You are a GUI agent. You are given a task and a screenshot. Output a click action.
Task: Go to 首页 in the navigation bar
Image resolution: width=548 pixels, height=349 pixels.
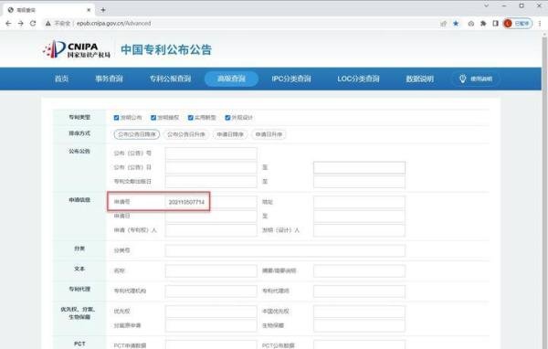click(61, 79)
